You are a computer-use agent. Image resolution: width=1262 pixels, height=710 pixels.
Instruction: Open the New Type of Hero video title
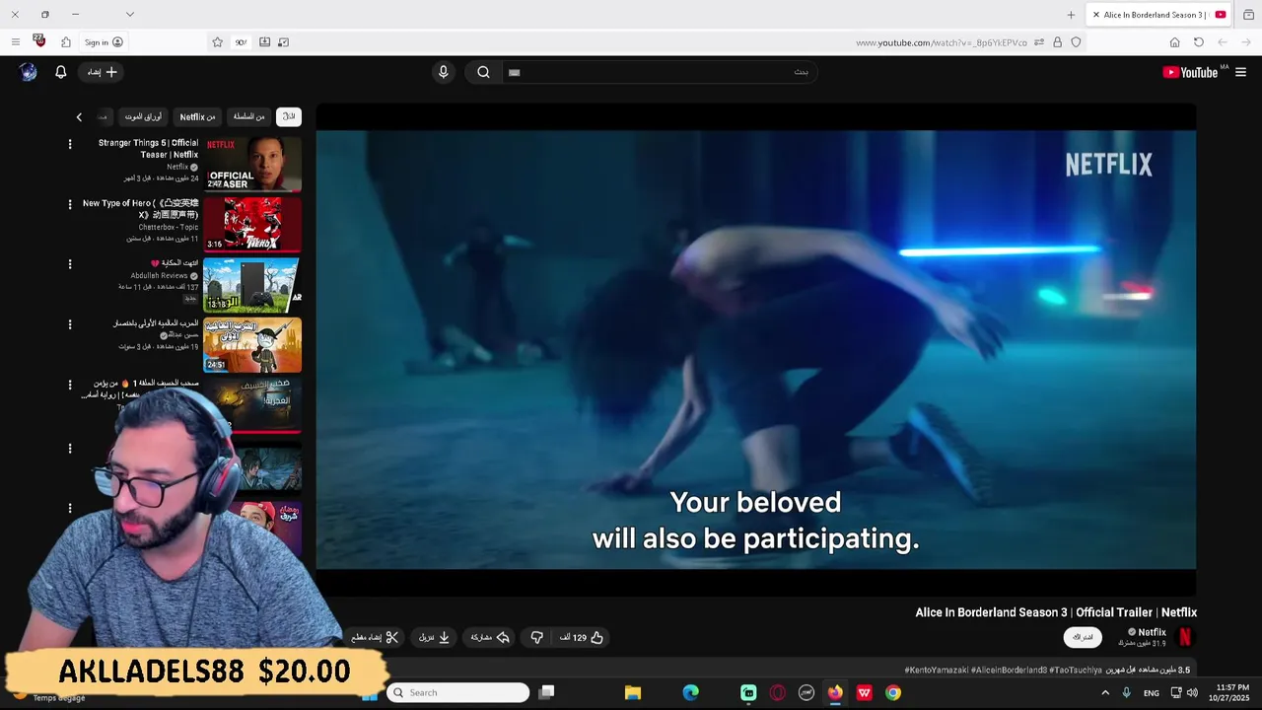coord(140,209)
